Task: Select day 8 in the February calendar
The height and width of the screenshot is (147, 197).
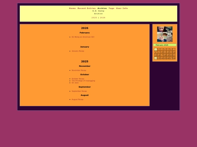Action: pos(155,52)
